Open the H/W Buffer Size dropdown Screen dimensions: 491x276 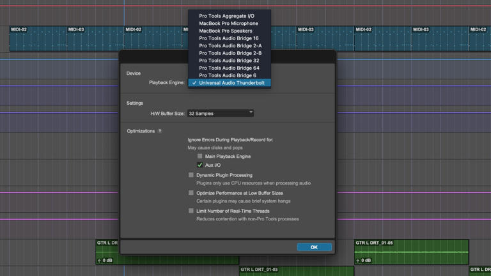coord(221,113)
